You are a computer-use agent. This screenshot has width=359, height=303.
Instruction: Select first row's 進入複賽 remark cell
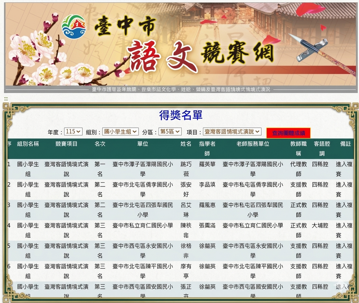pyautogui.click(x=344, y=169)
